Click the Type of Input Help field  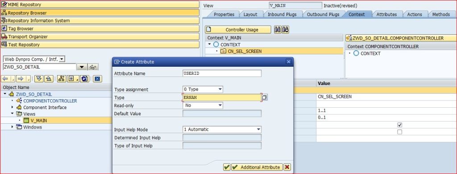coord(222,146)
